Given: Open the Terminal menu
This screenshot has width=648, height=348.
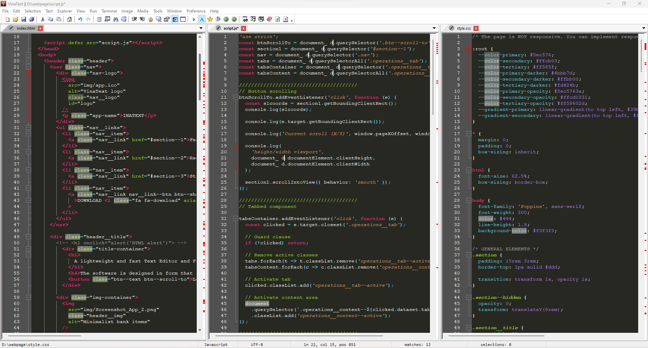Looking at the screenshot, I should tap(109, 11).
